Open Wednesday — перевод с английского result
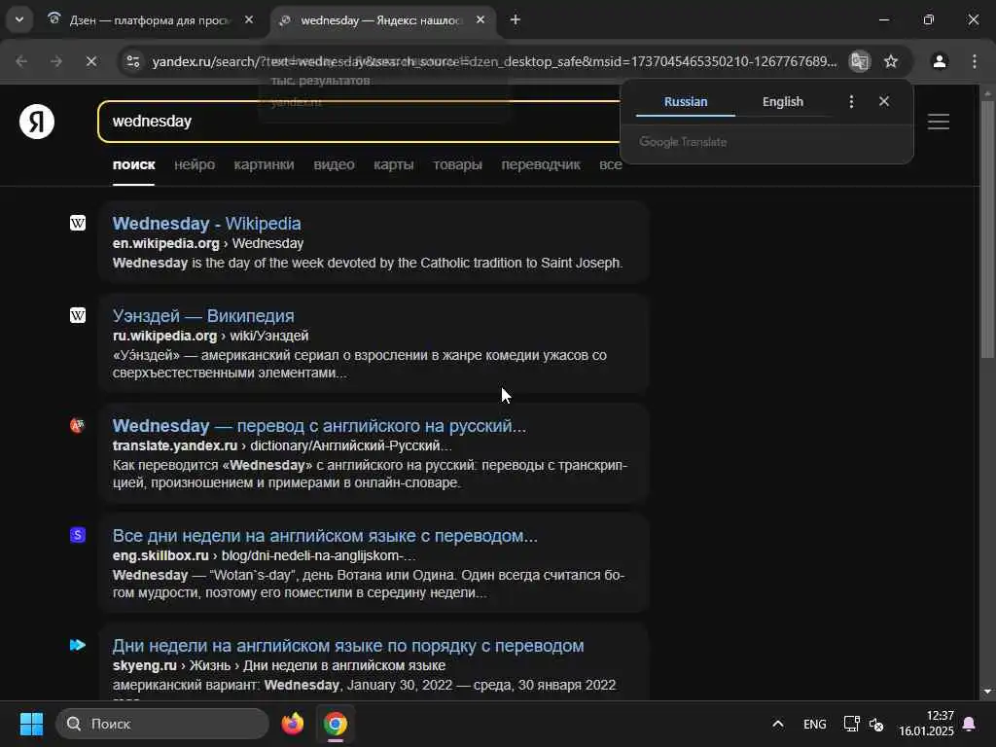Viewport: 996px width, 747px height. pos(319,426)
